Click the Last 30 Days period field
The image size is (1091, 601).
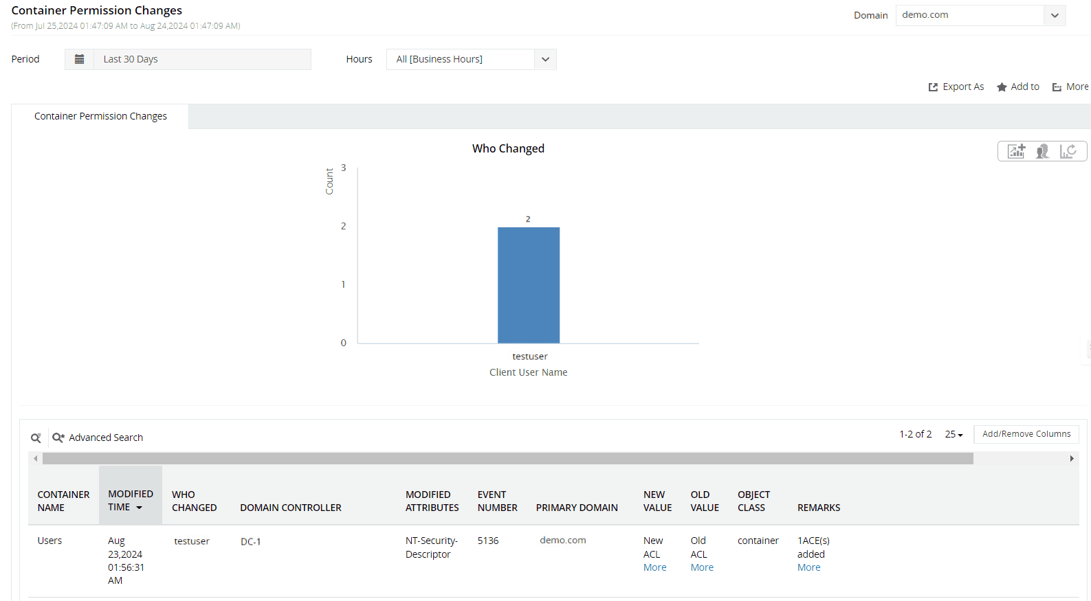tap(202, 59)
